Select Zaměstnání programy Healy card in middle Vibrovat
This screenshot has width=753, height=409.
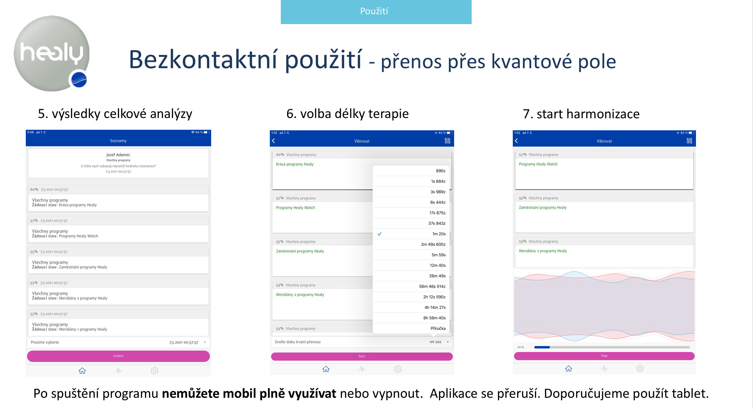(x=322, y=257)
